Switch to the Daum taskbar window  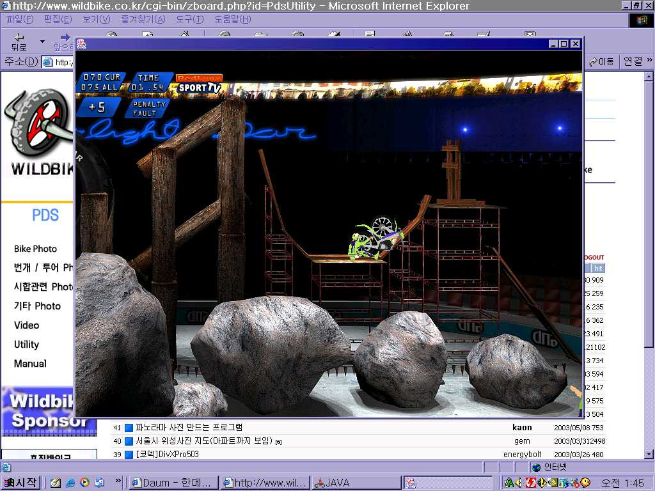click(173, 483)
